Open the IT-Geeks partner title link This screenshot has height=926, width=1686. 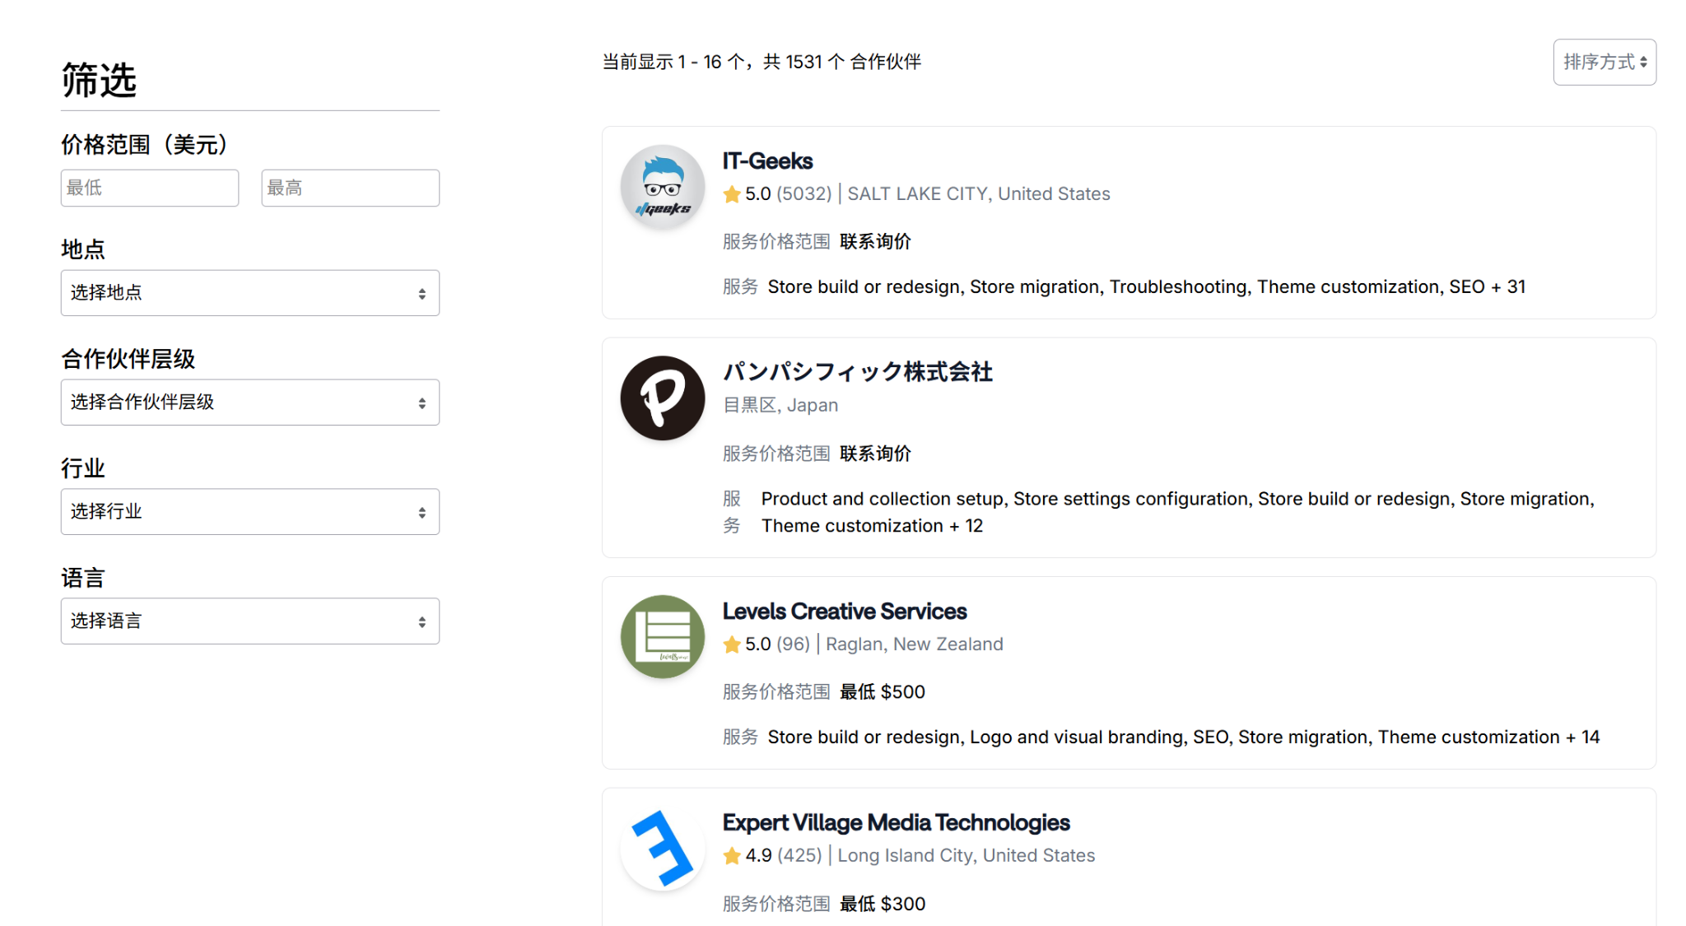767,161
